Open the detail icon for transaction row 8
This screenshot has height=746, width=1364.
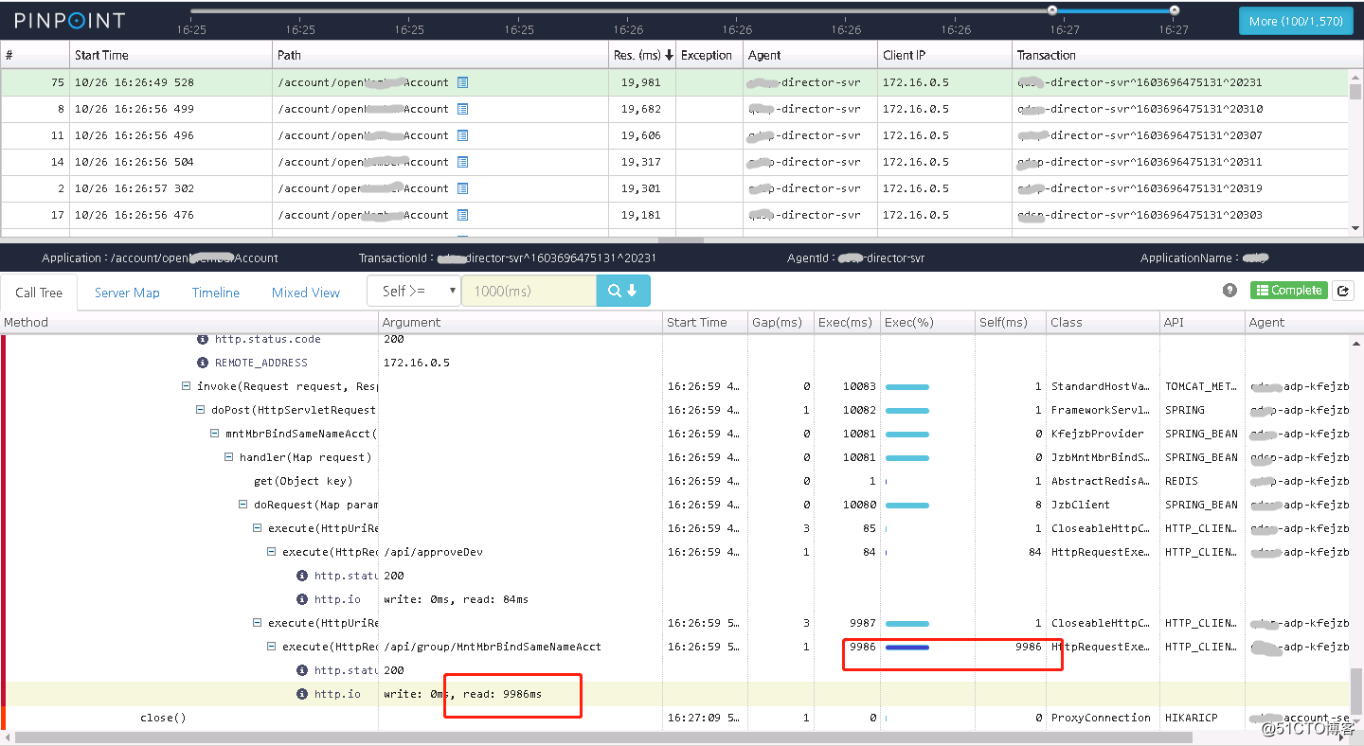(462, 109)
